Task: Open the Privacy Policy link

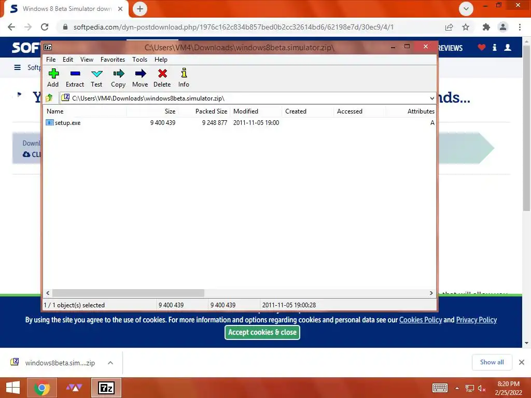Action: pyautogui.click(x=477, y=320)
